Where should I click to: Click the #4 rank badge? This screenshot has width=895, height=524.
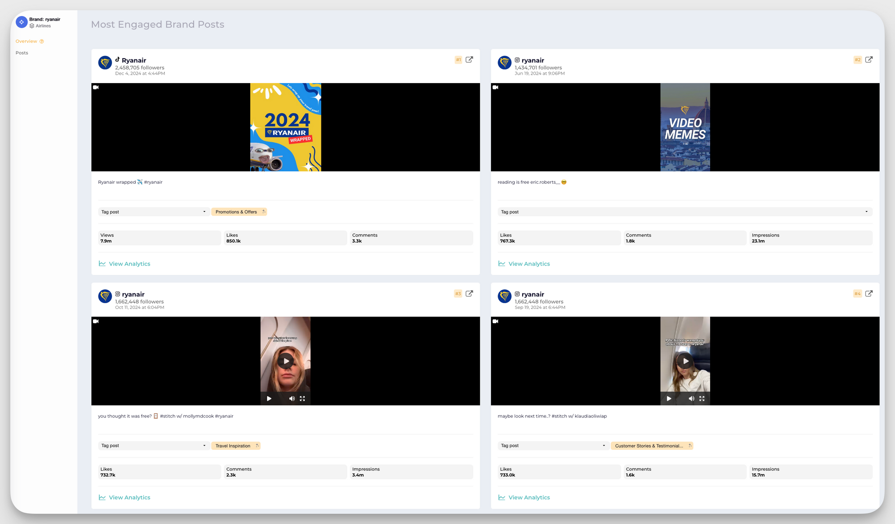(x=857, y=294)
